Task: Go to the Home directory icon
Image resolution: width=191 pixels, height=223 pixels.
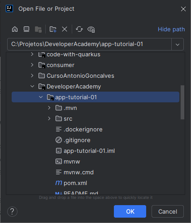Action: (x=15, y=29)
